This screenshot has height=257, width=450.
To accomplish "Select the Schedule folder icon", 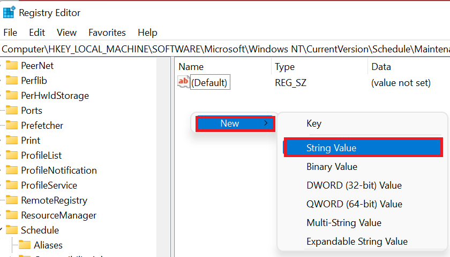I will point(12,230).
